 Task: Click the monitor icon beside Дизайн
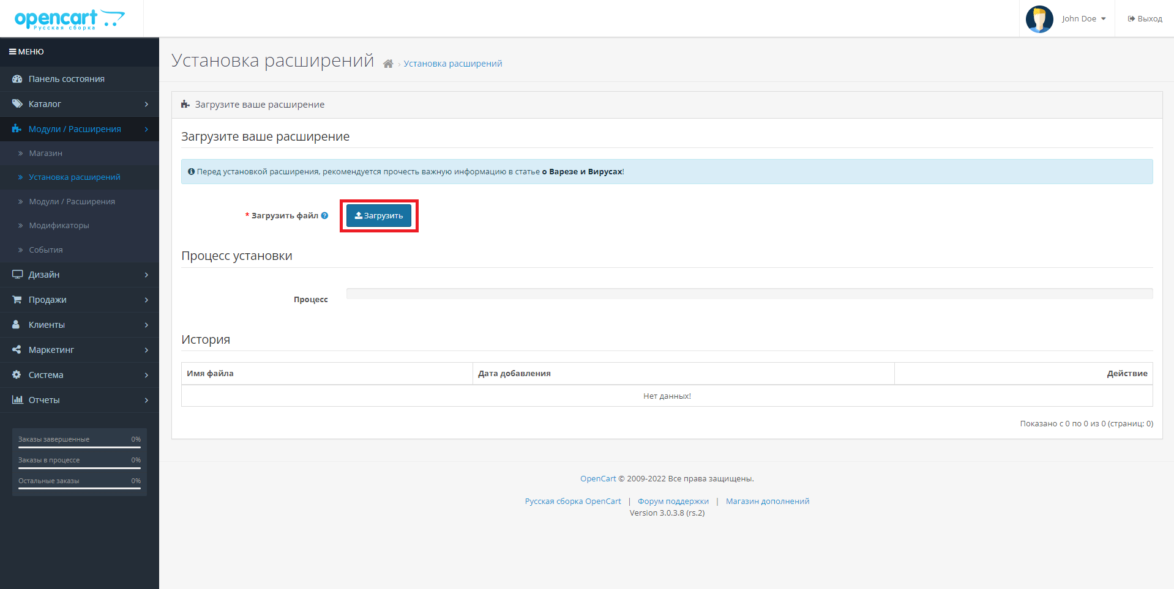click(x=17, y=275)
